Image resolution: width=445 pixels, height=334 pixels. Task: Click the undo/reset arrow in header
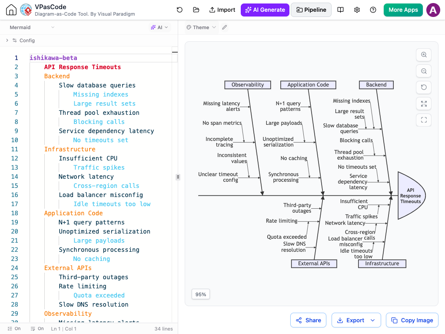(x=179, y=10)
